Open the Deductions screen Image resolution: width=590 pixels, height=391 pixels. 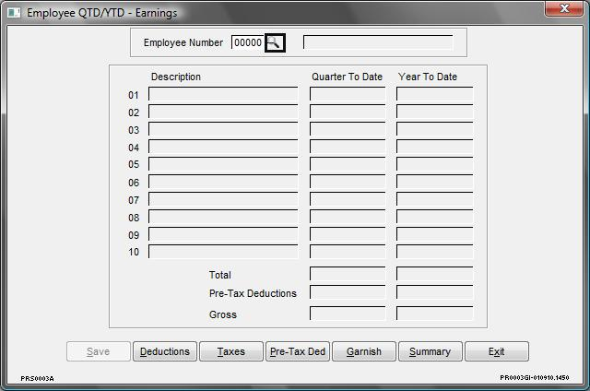point(165,351)
